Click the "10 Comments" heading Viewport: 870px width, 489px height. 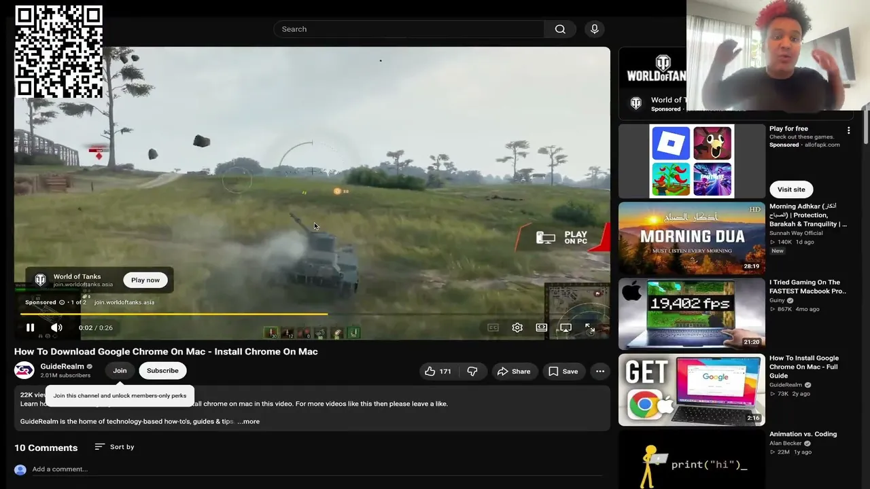point(46,448)
